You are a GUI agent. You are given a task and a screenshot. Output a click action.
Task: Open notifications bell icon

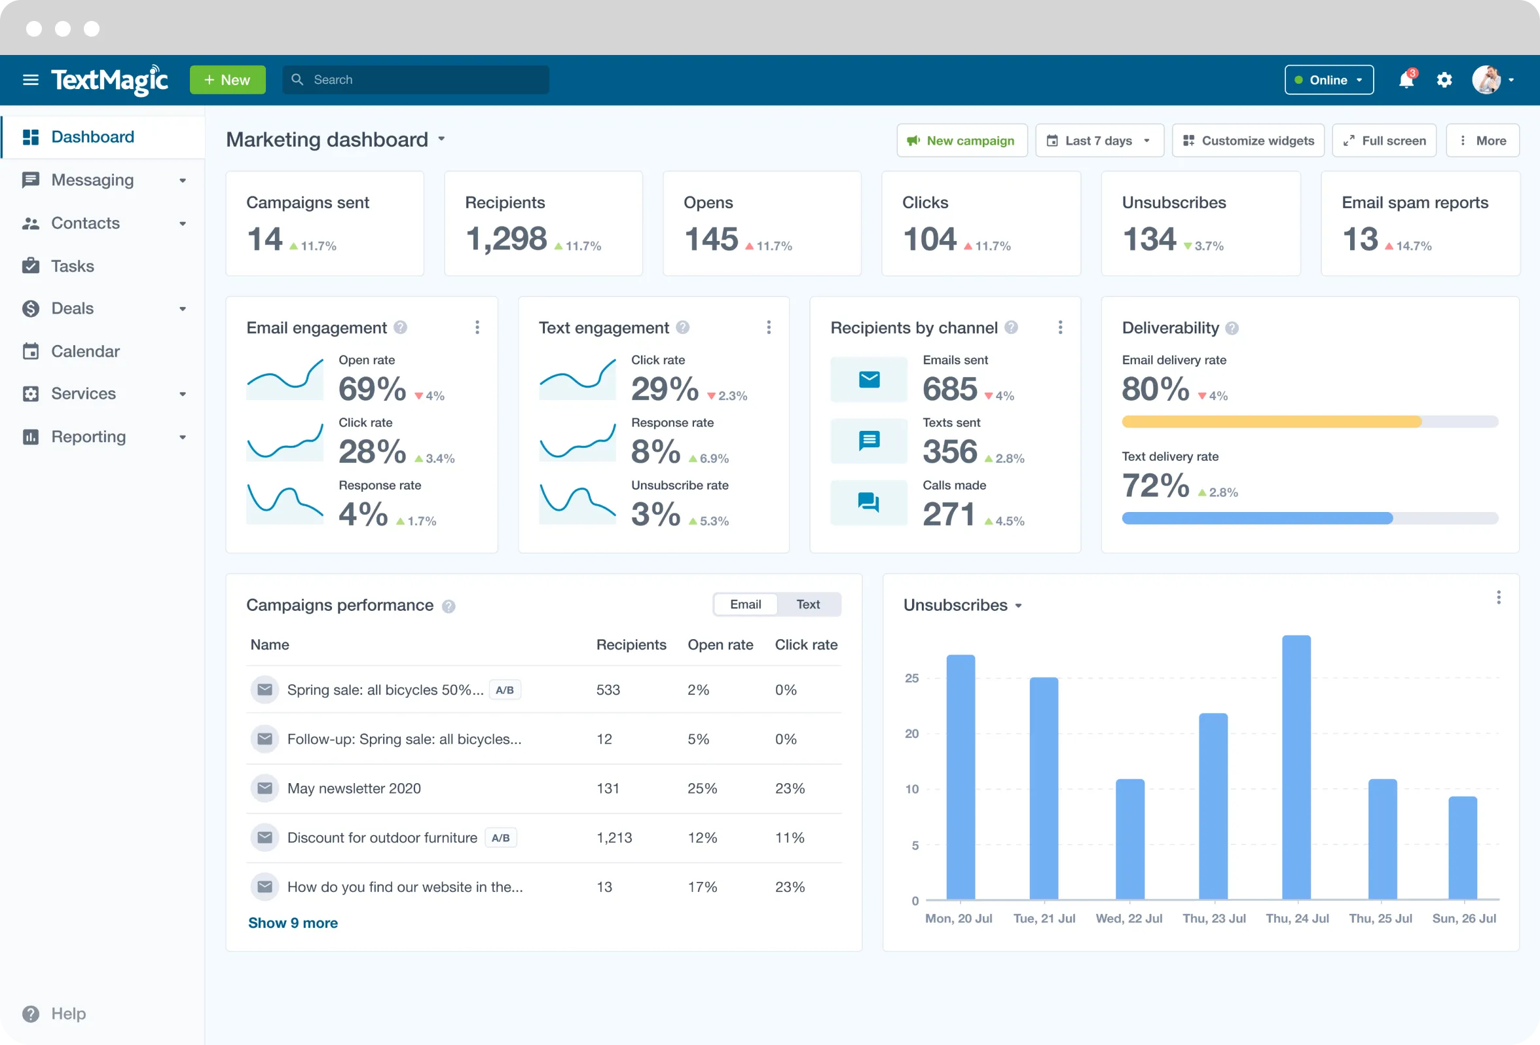click(x=1407, y=79)
